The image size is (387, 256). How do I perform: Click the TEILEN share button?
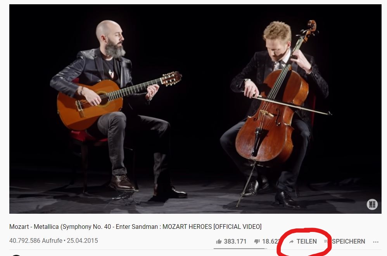[x=303, y=241]
